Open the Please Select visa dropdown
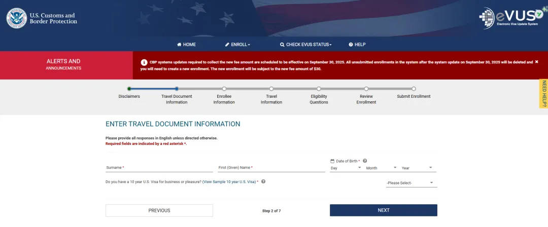 coord(411,183)
